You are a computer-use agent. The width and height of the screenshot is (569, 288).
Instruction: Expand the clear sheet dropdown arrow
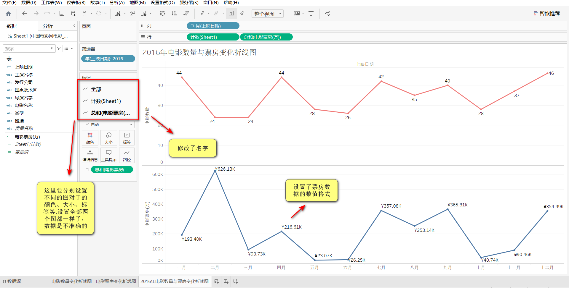[151, 14]
